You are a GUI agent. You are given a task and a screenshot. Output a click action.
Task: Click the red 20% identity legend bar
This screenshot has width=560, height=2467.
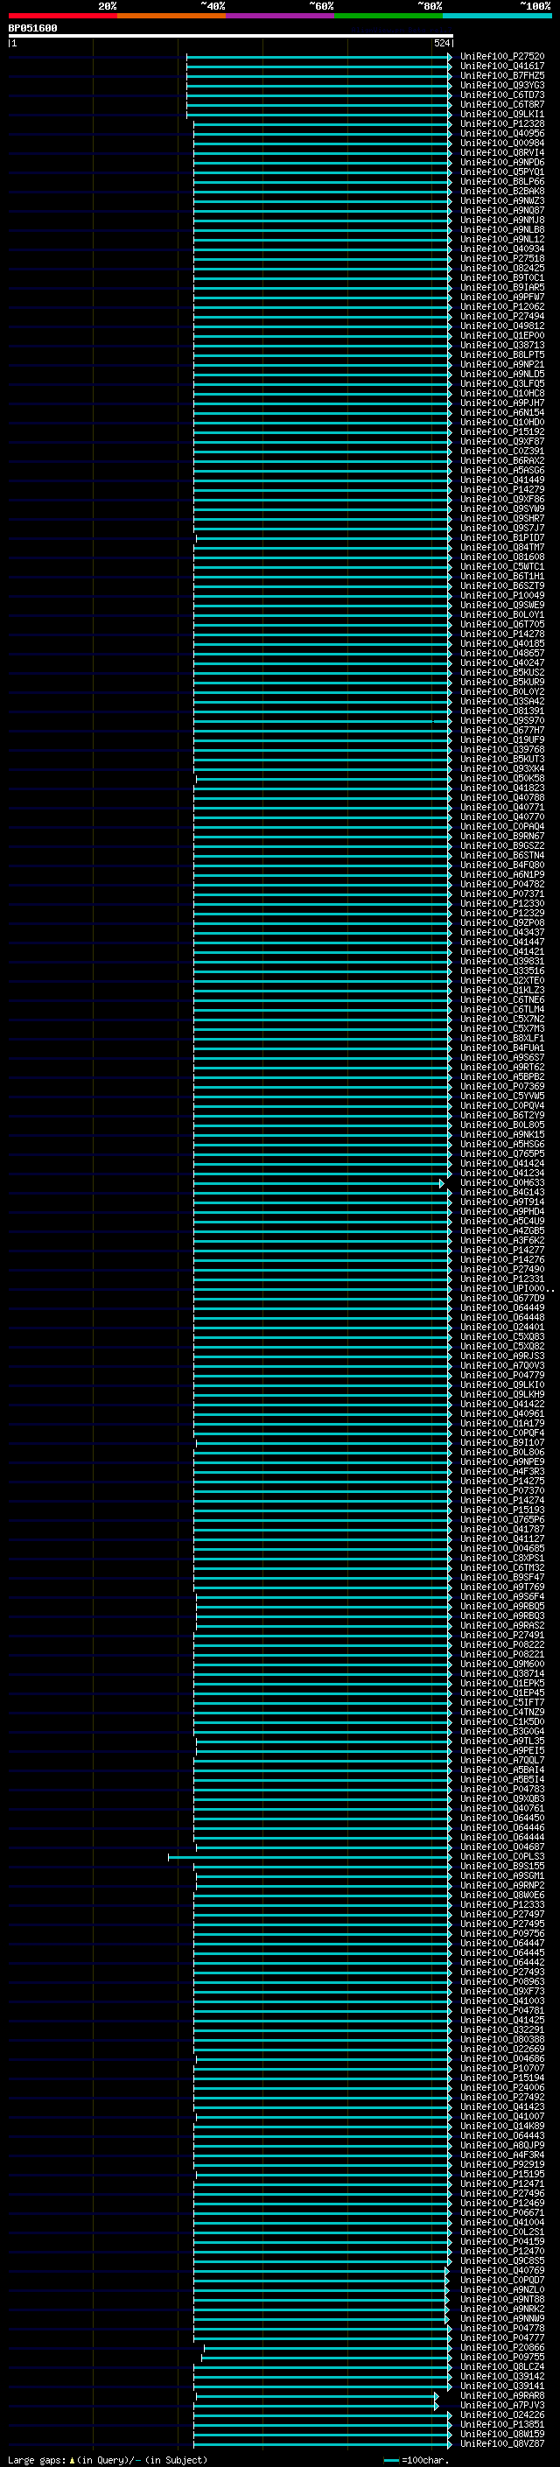(x=62, y=16)
